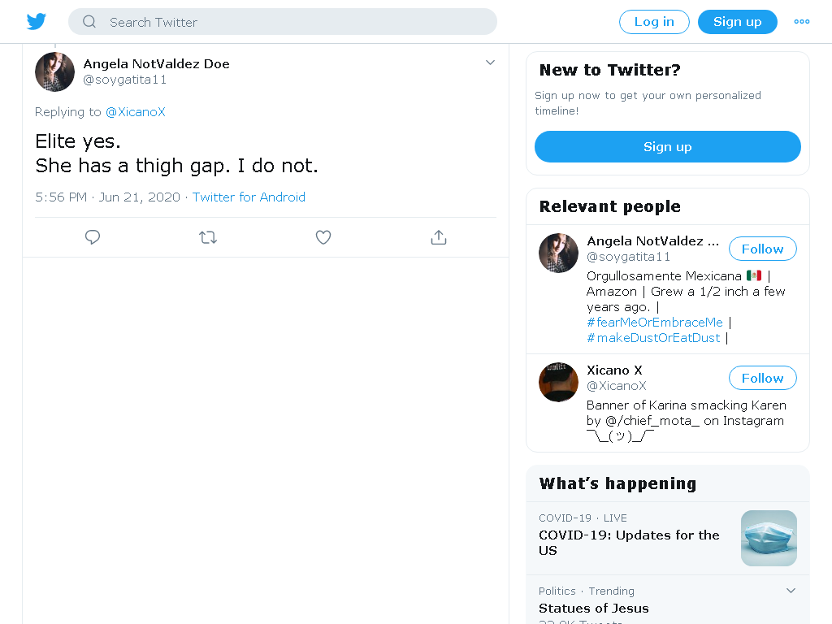Open Angela's avatar on the tweet
This screenshot has height=624, width=832.
tap(54, 71)
